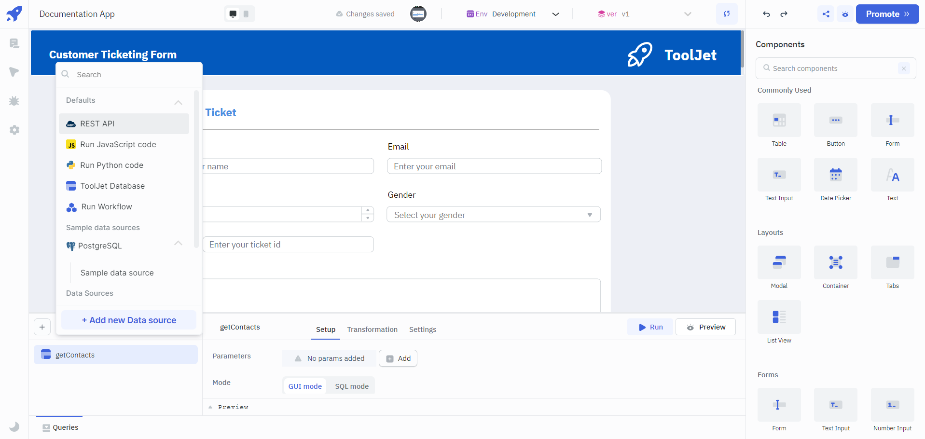Select the Text Input component under Forms
This screenshot has height=439, width=925.
tap(836, 410)
